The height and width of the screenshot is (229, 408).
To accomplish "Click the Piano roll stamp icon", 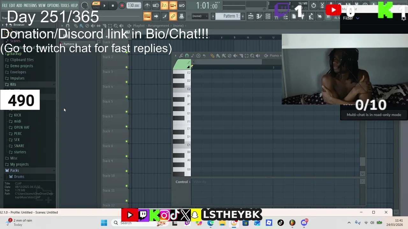I will coord(198,56).
